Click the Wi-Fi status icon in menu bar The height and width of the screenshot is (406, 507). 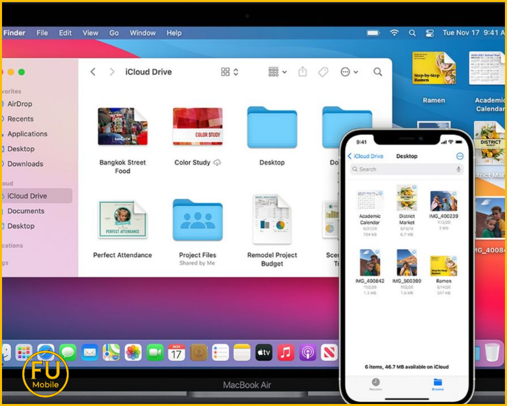tap(394, 33)
